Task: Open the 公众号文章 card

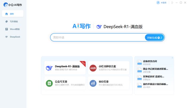Action: (65, 83)
